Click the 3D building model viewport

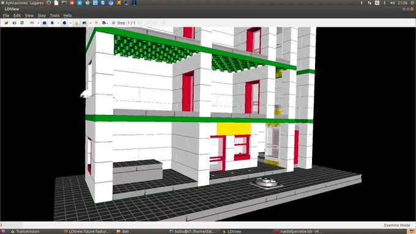click(x=208, y=124)
